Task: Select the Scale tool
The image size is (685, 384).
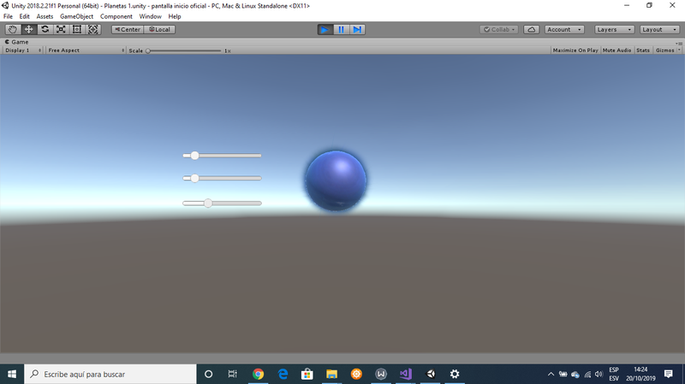Action: 61,29
